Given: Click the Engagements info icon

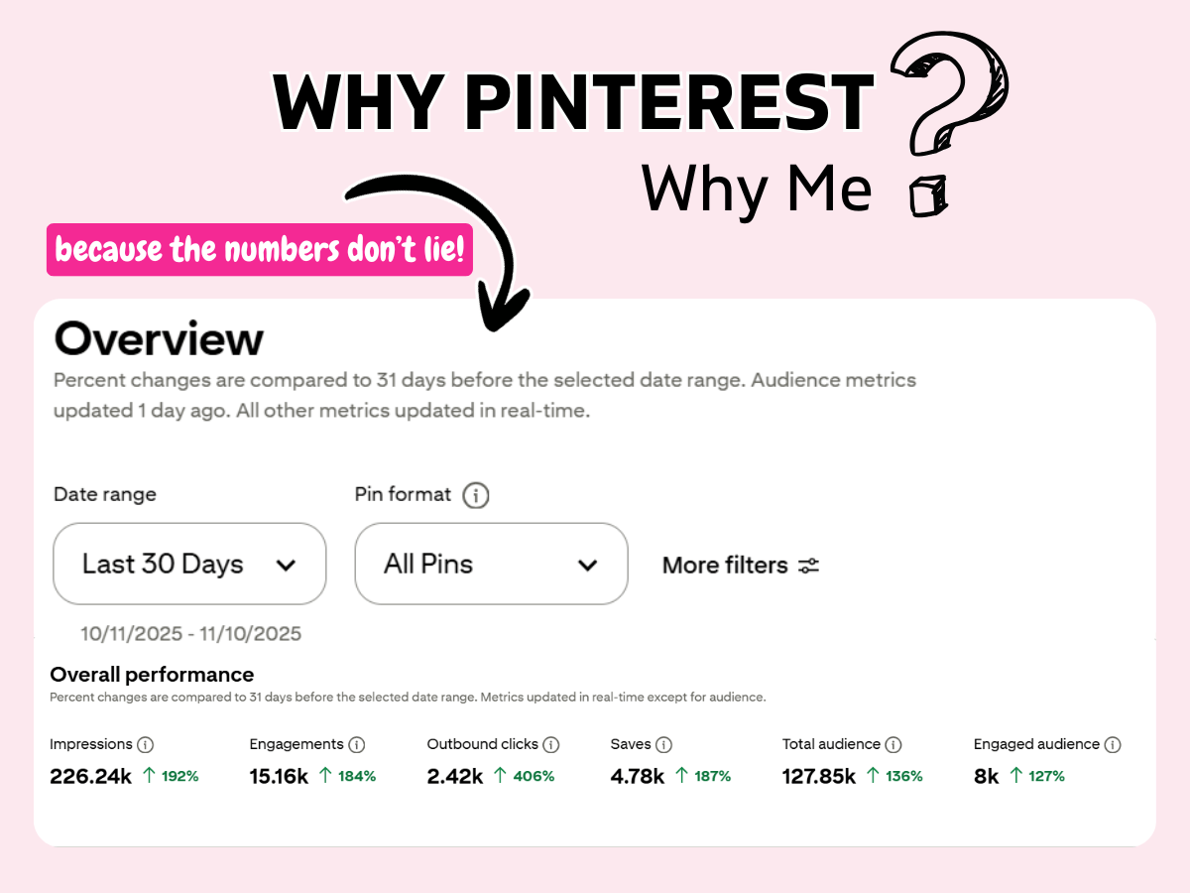Looking at the screenshot, I should tap(357, 744).
